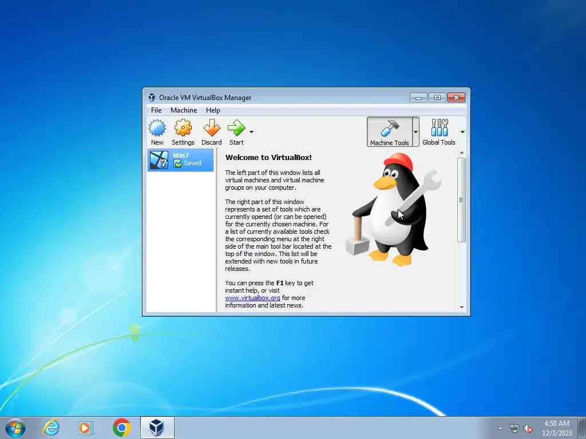Click the muted volume tray icon
The image size is (586, 439).
(528, 429)
